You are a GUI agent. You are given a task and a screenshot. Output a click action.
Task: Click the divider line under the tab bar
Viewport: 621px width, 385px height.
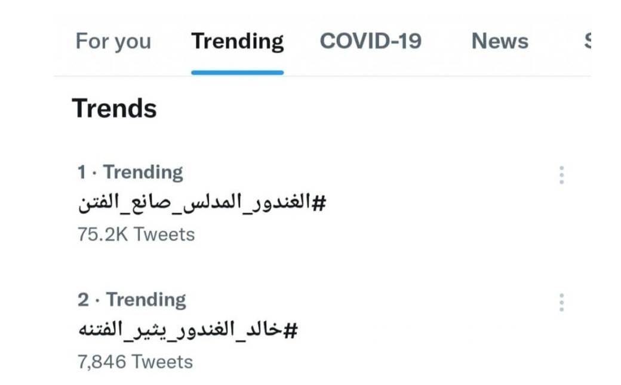pos(418,76)
